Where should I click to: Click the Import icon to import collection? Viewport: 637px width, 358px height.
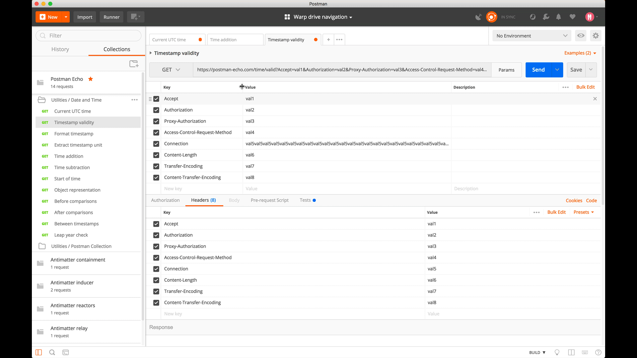coord(85,17)
